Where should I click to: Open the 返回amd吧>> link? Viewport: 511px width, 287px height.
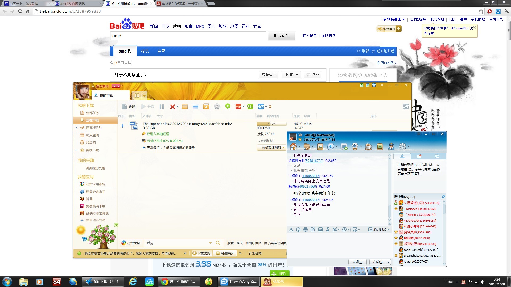[x=387, y=63]
